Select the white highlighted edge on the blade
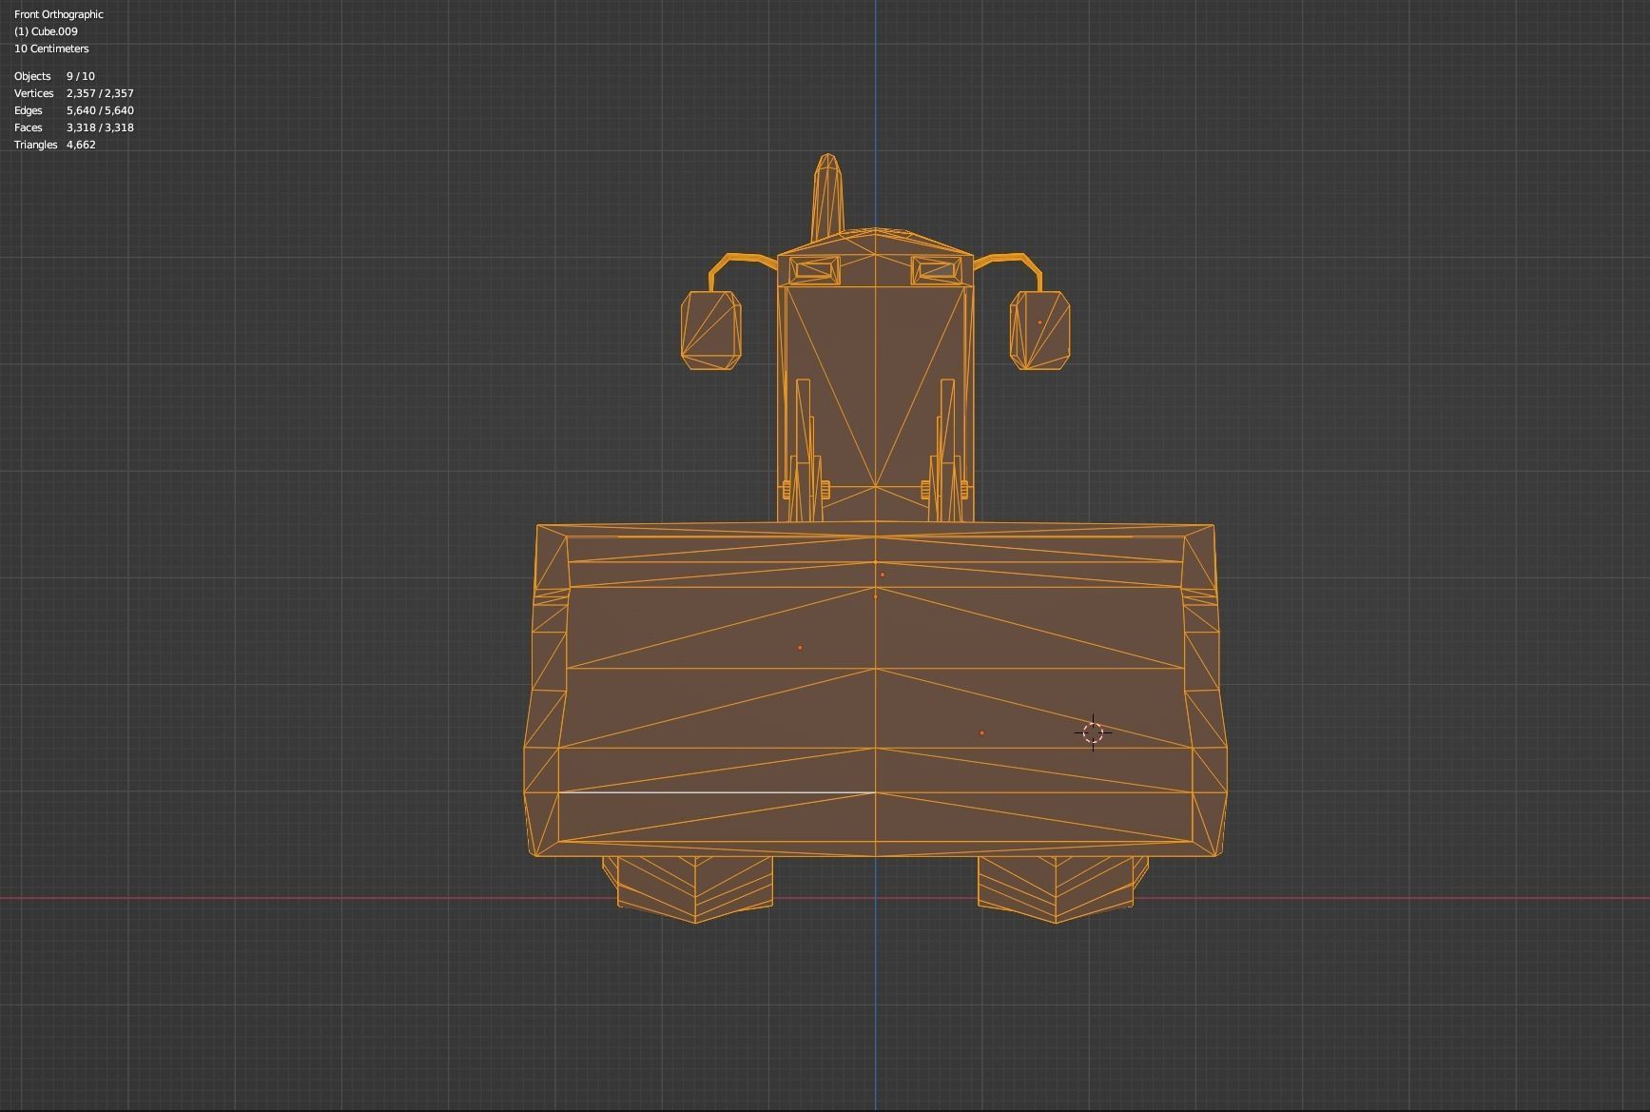Screen dimensions: 1650x1112 pyautogui.click(x=716, y=791)
